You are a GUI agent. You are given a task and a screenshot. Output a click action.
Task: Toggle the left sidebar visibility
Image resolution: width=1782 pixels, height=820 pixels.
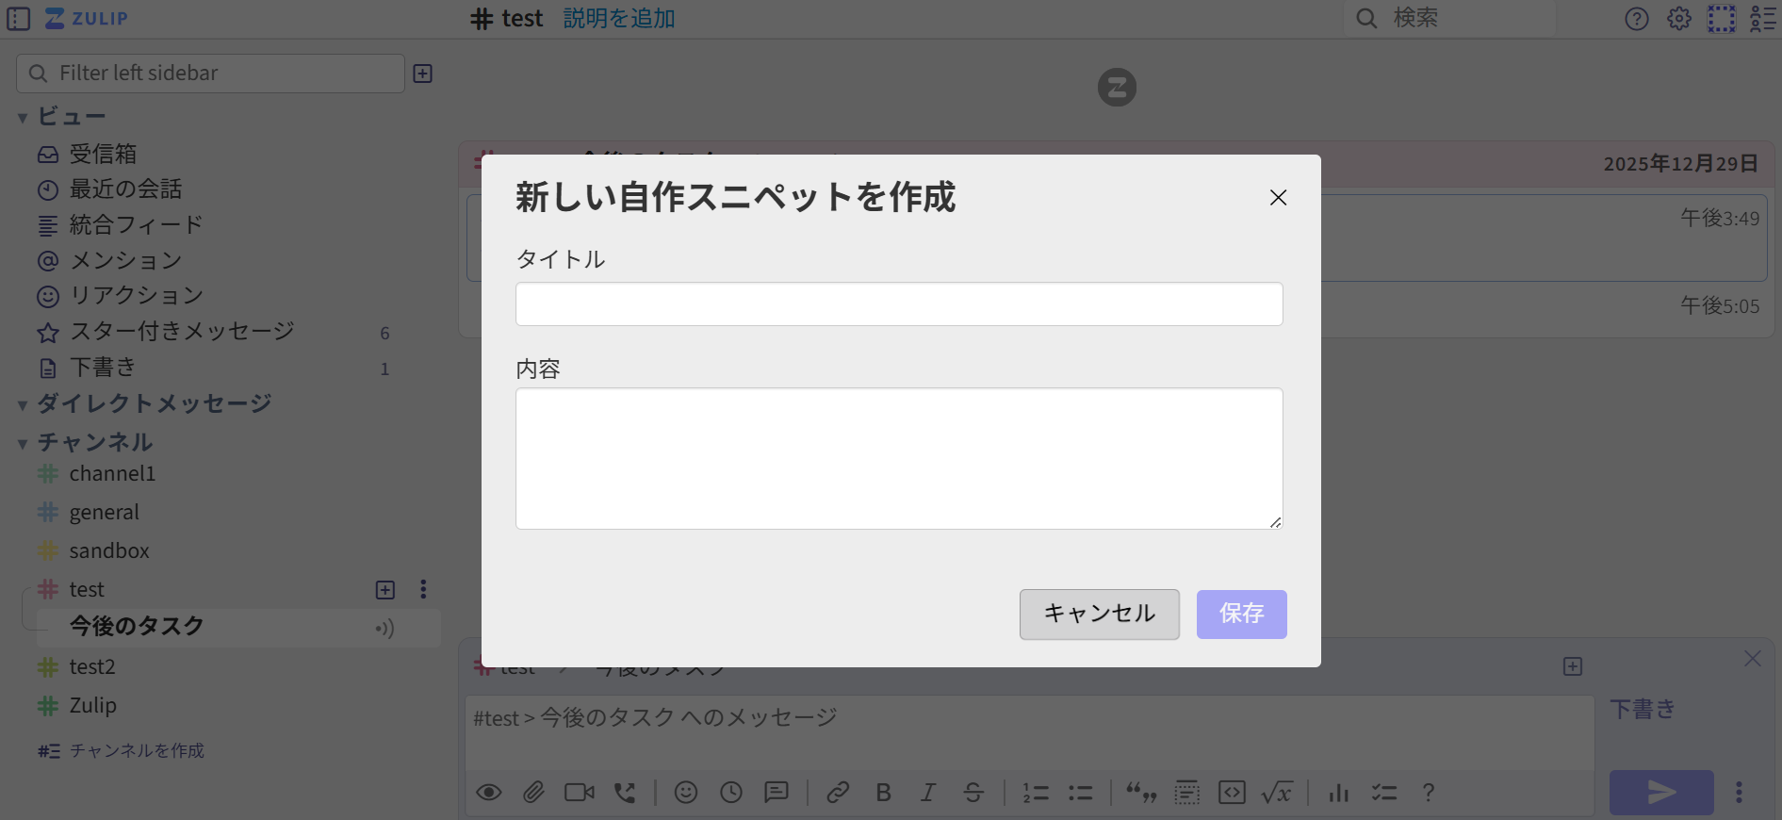click(x=19, y=19)
